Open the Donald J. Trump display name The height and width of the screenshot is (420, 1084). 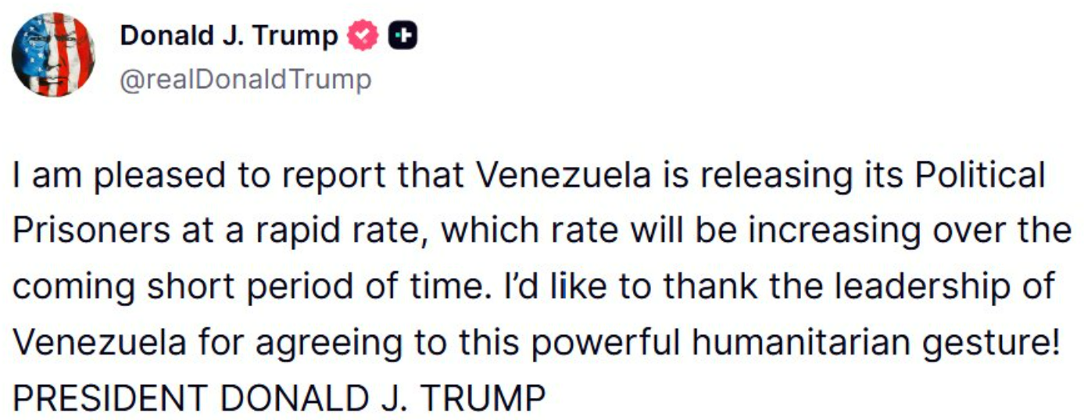(228, 36)
